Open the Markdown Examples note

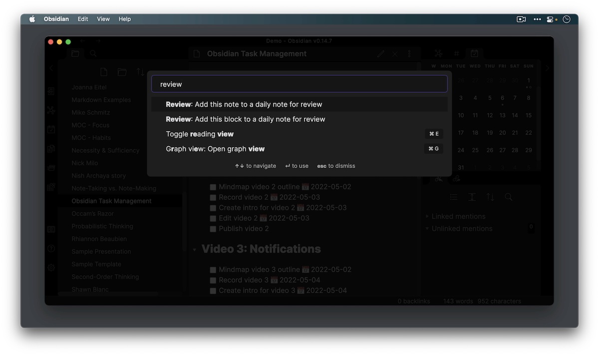101,100
